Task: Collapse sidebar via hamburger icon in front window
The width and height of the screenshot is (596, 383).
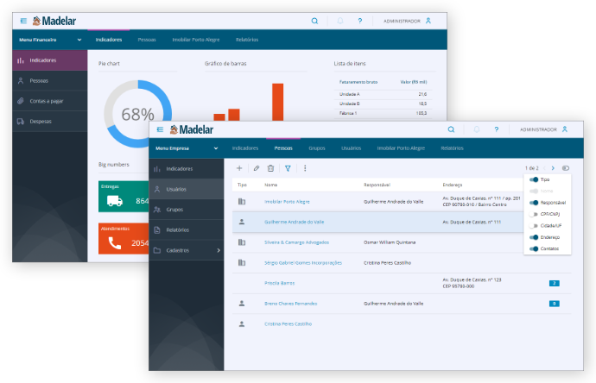Action: (x=160, y=129)
